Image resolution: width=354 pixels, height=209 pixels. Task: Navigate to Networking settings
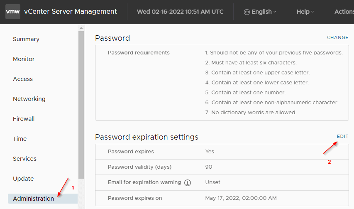(x=29, y=99)
